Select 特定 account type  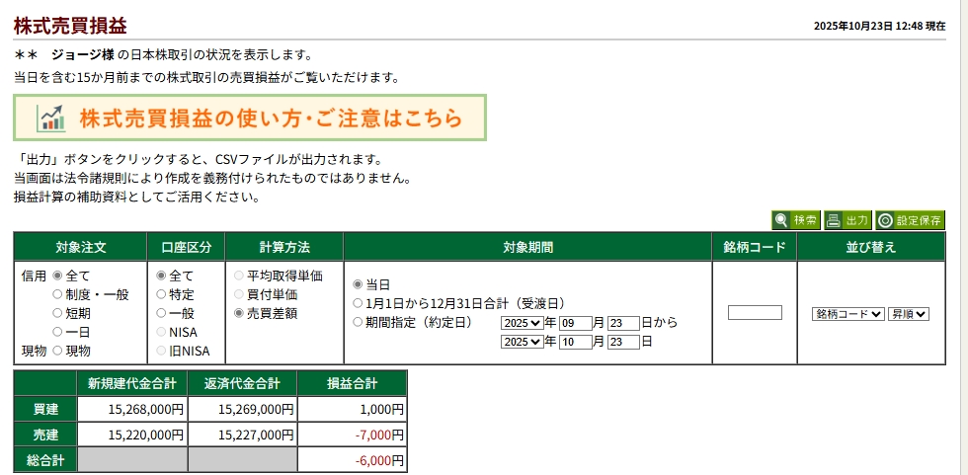tap(162, 294)
